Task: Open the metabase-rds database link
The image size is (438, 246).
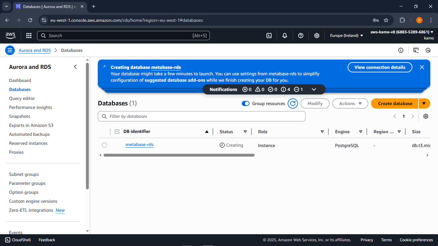Action: coord(139,145)
